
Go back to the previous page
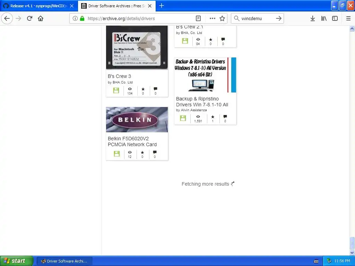(x=7, y=18)
